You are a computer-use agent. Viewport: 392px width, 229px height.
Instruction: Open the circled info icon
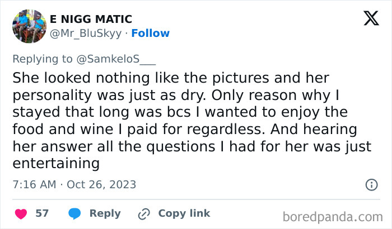(371, 184)
